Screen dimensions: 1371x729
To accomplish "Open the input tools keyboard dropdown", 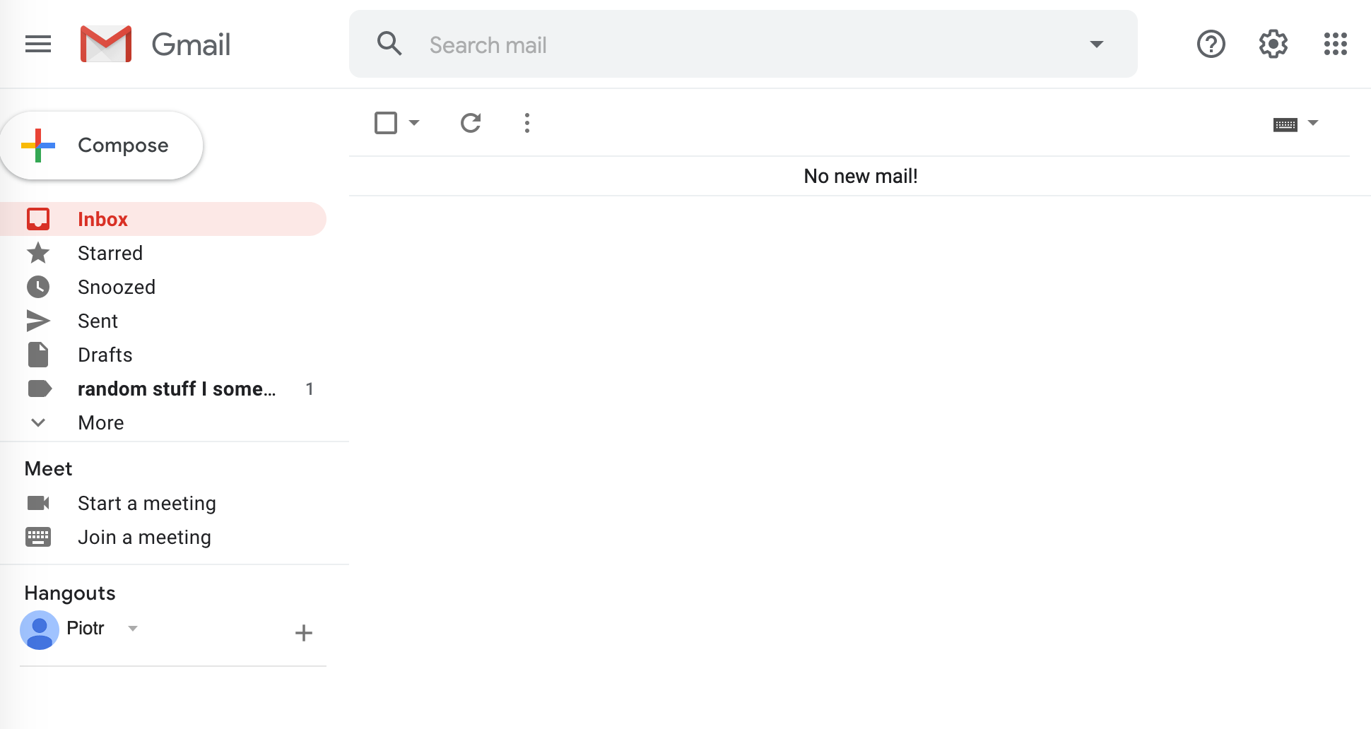I will pos(1313,123).
